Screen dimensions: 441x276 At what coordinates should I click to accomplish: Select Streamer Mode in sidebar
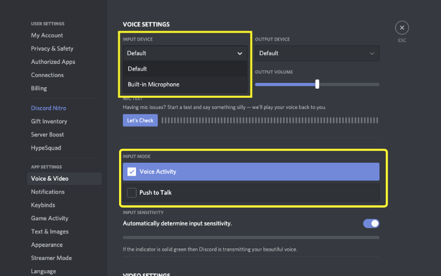pos(51,258)
